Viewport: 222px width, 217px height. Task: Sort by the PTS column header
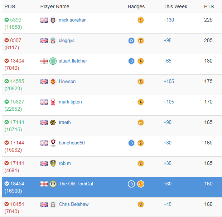coord(209,6)
